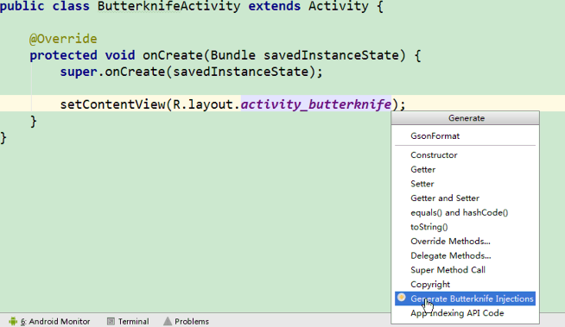565x327 pixels.
Task: Click activity_butterknife layout reference
Action: click(316, 104)
